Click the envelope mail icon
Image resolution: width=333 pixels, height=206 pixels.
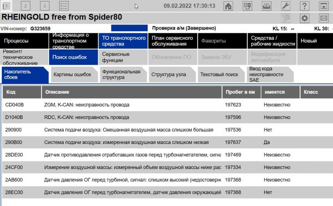point(324,18)
